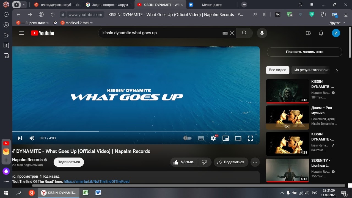The width and height of the screenshot is (352, 198).
Task: Bookmark this page
Action: point(264,15)
